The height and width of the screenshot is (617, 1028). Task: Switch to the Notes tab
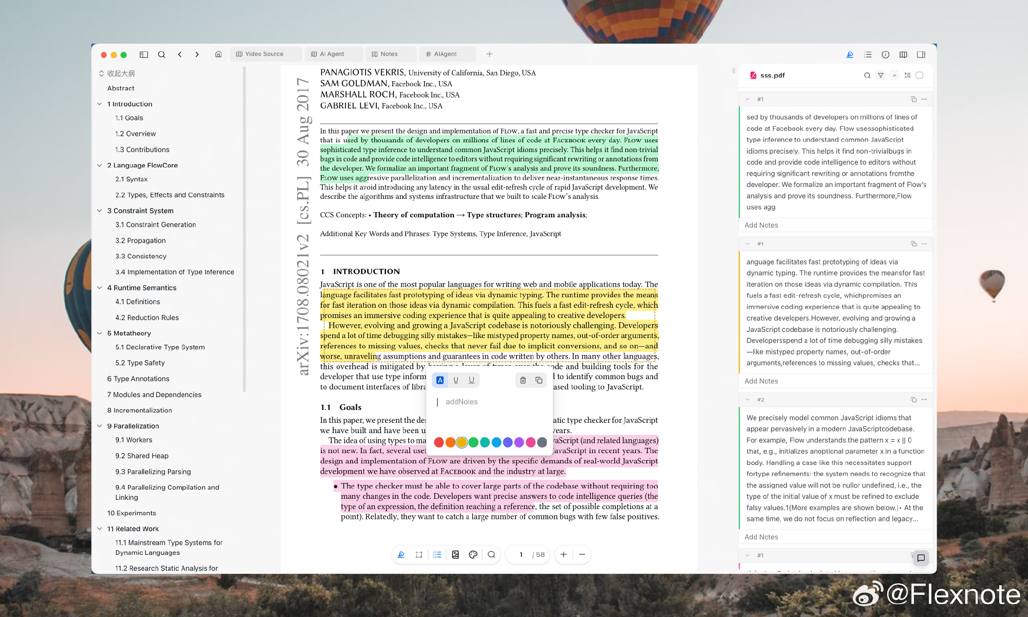coord(391,54)
